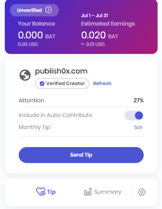The height and width of the screenshot is (209, 162).
Task: Click the Your Balance 0.000 BAT value
Action: click(x=37, y=35)
